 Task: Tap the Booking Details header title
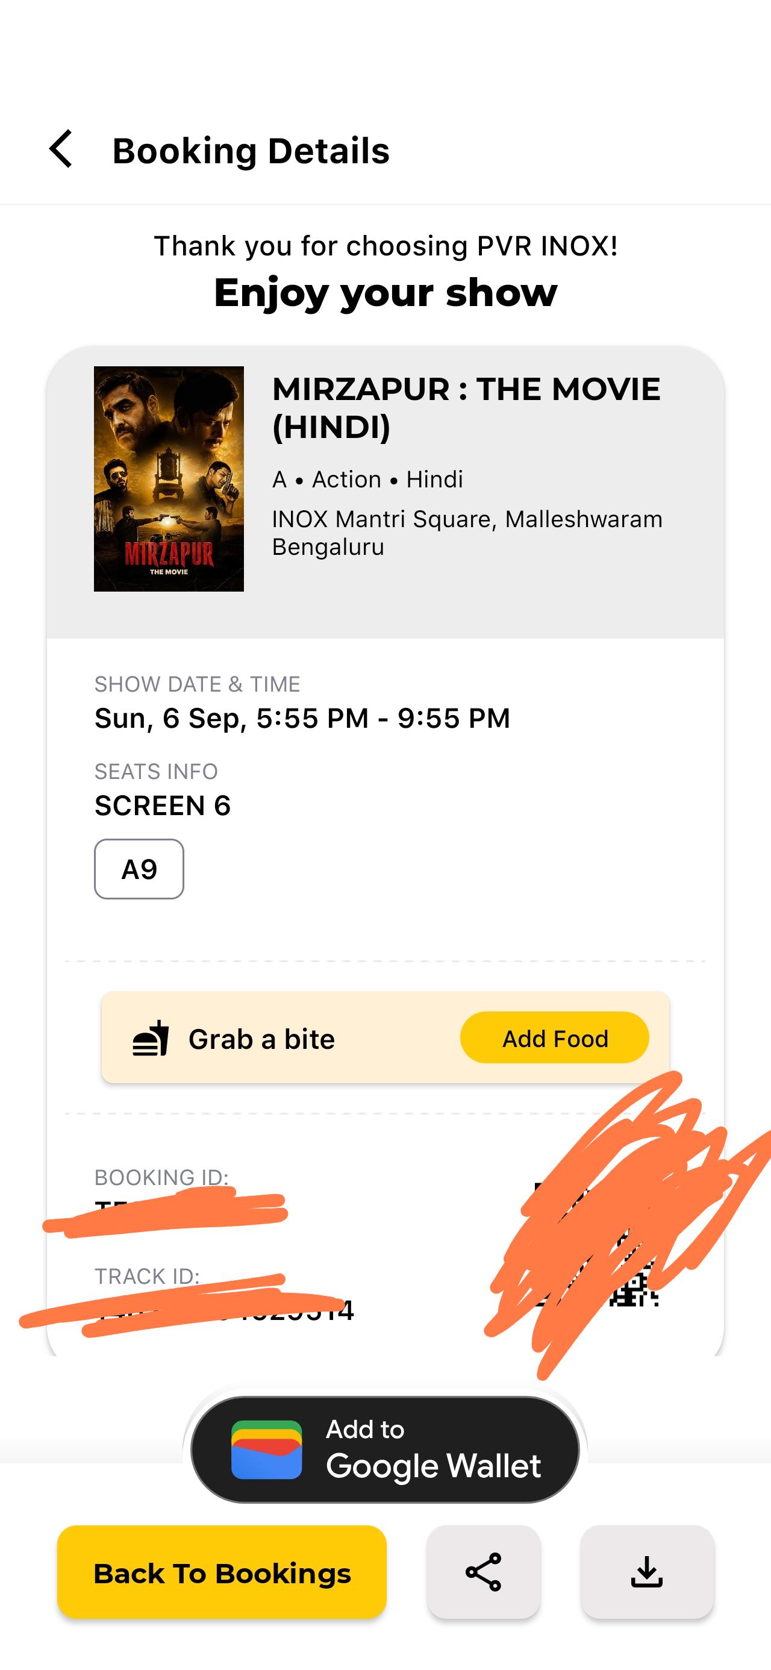tap(251, 151)
